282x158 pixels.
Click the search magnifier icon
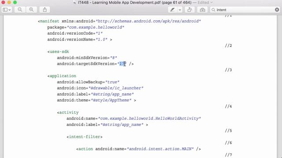(213, 10)
